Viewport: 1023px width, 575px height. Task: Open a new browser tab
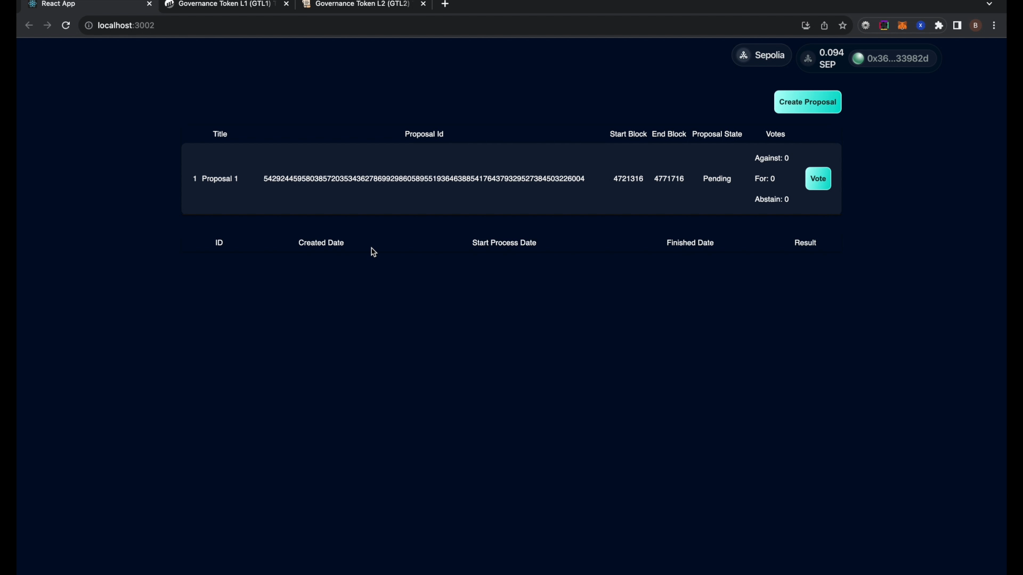tap(445, 4)
